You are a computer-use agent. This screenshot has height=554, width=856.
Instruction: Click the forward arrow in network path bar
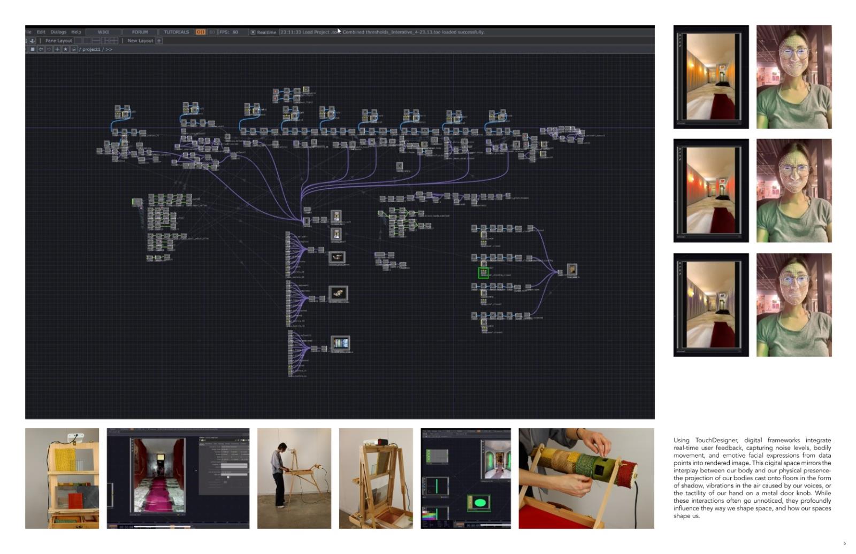(49, 49)
